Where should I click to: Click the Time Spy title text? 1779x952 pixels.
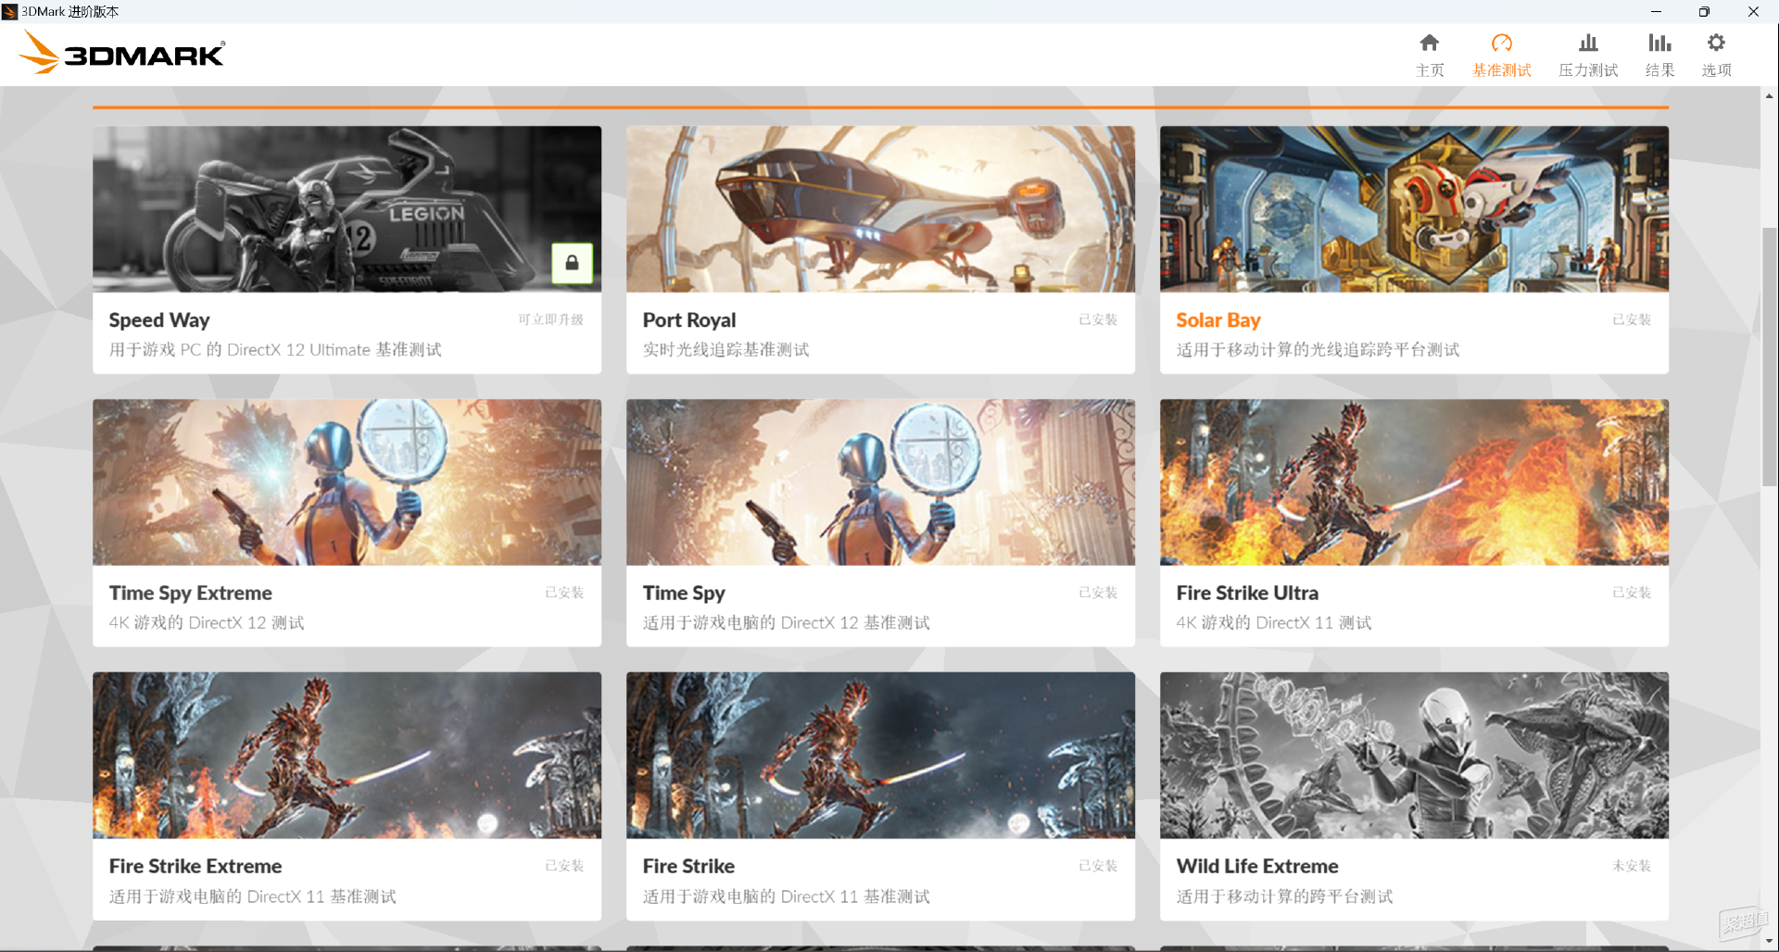click(684, 594)
